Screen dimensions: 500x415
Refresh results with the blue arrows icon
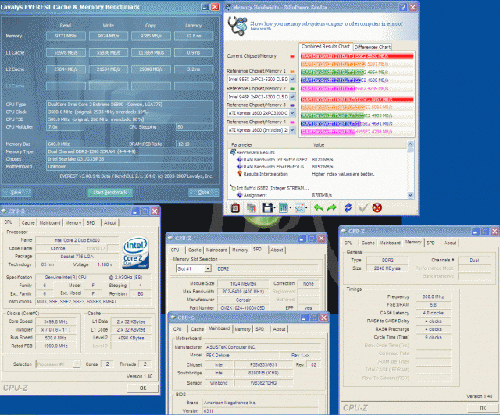[x=348, y=208]
